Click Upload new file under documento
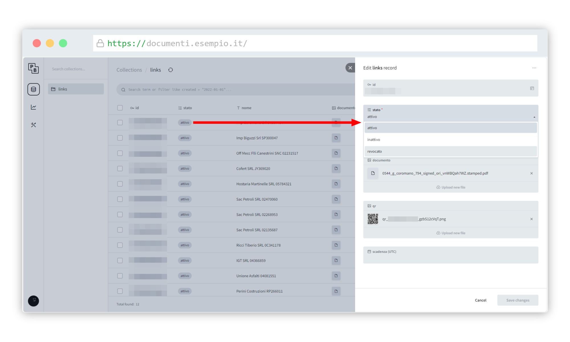This screenshot has width=570, height=342. click(x=451, y=187)
